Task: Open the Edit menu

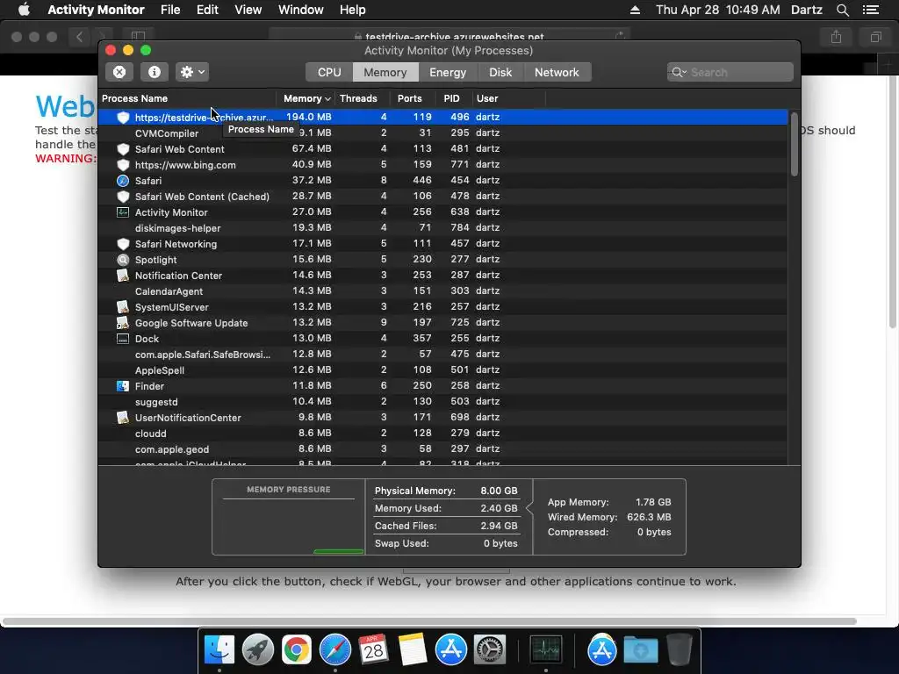Action: (207, 10)
